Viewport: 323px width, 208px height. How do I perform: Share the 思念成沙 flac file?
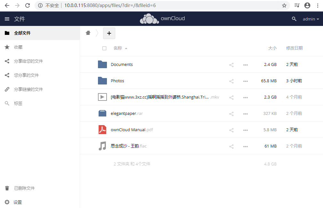coord(231,147)
